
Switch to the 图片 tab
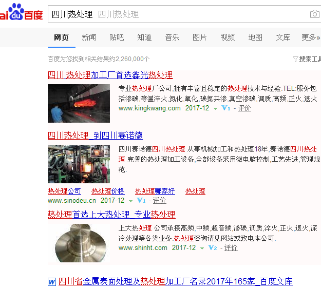click(200, 37)
